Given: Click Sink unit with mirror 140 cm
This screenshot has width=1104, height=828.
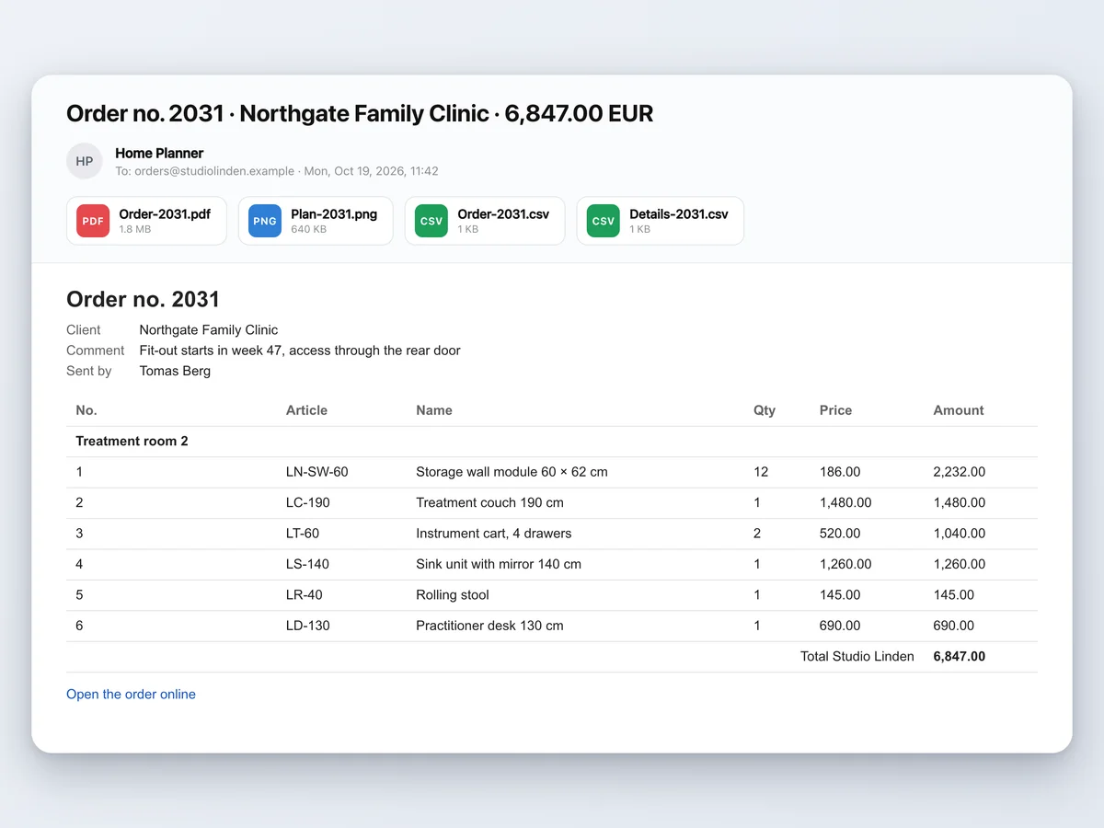Looking at the screenshot, I should 499,564.
